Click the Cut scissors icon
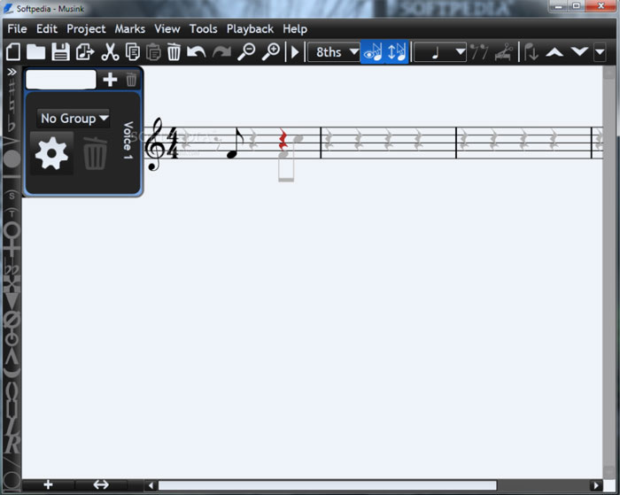 point(110,52)
